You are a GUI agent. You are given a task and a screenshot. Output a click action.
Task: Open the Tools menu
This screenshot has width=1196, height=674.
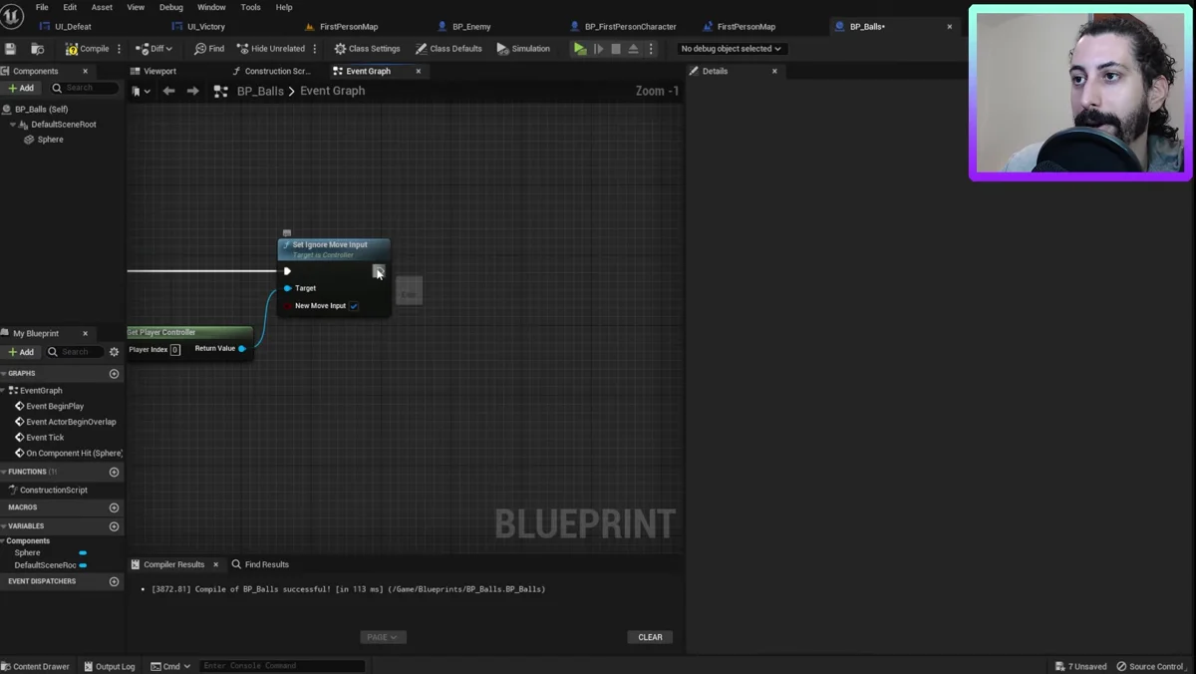[250, 7]
